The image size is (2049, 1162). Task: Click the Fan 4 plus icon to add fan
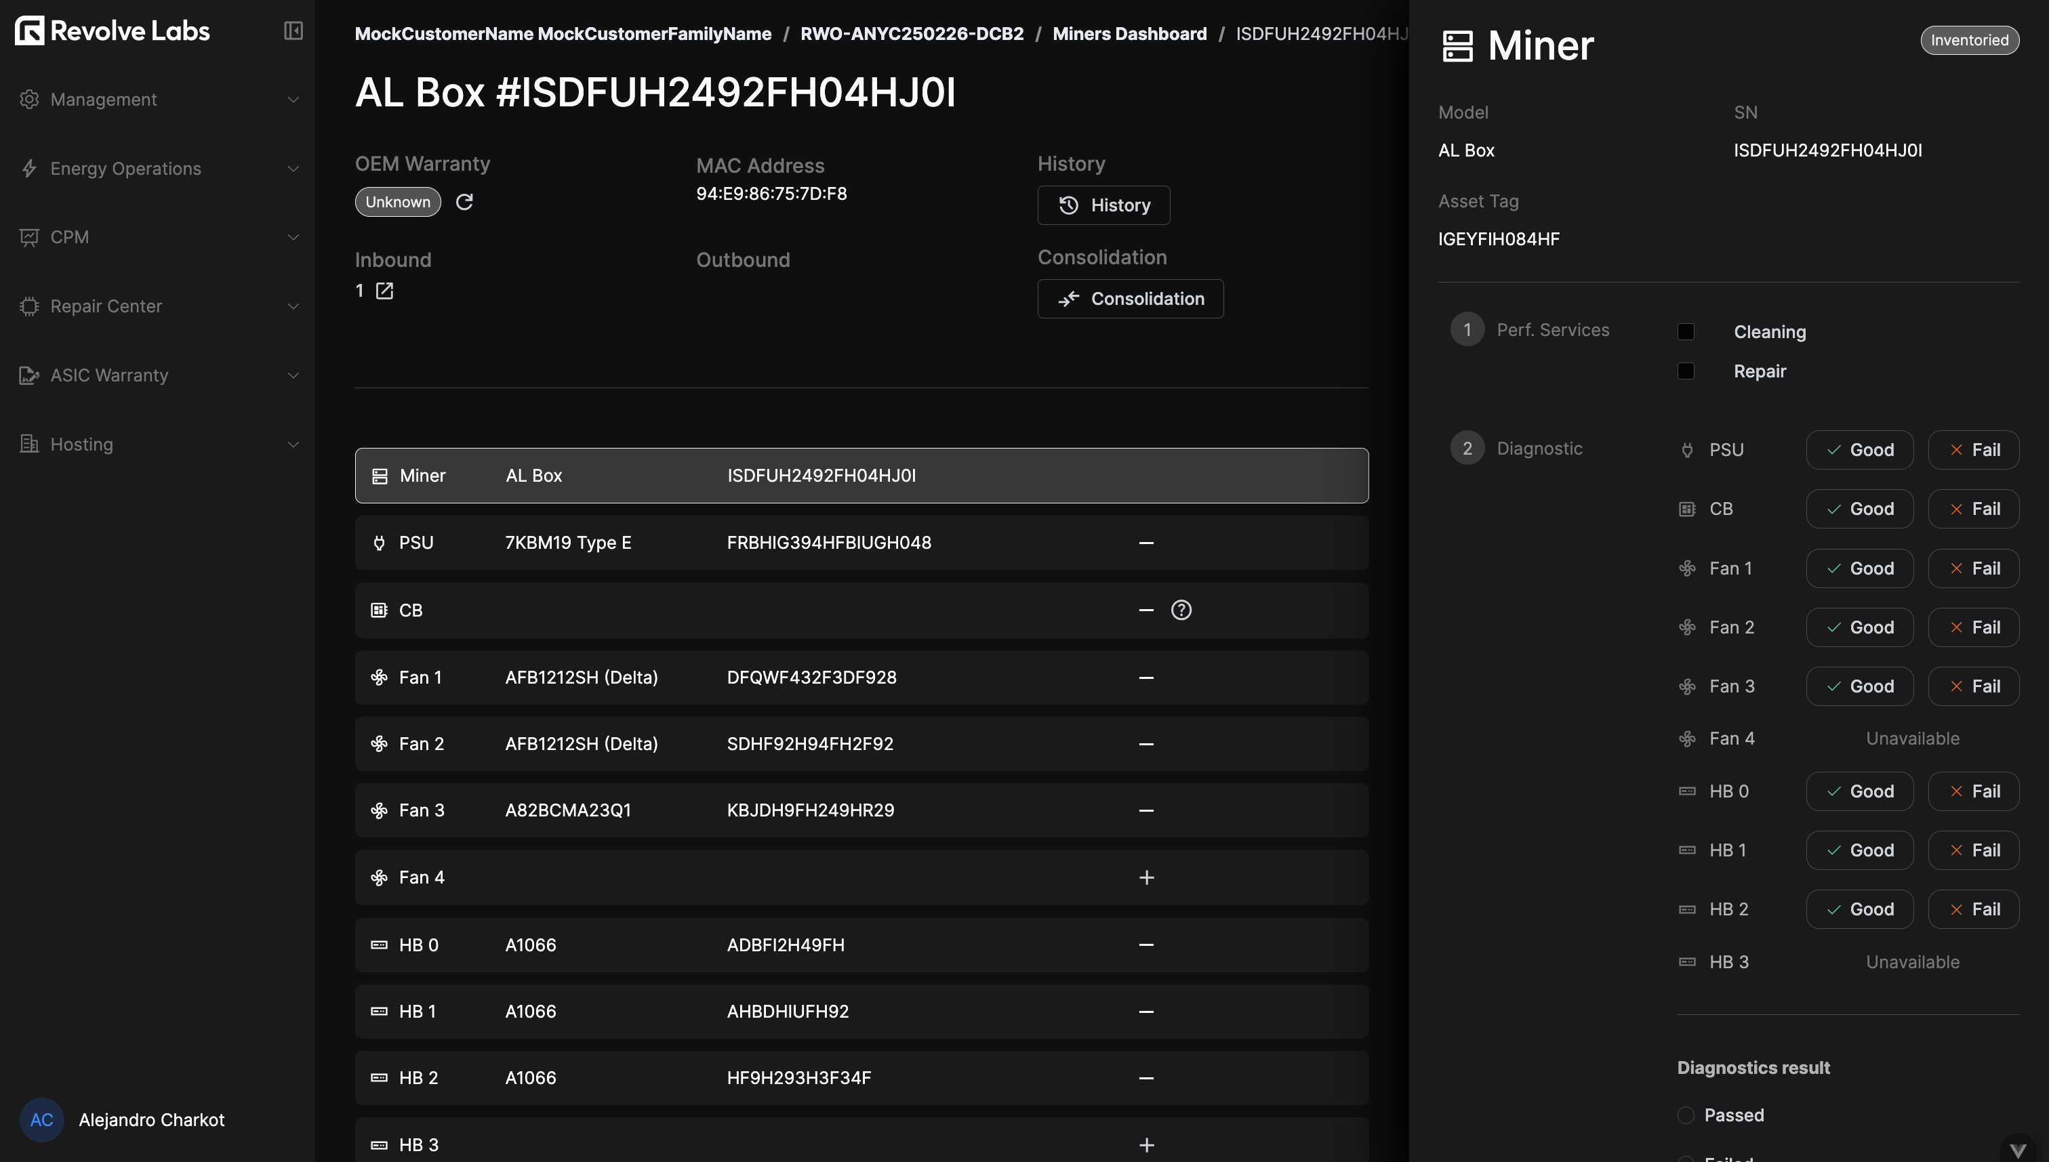[1147, 877]
